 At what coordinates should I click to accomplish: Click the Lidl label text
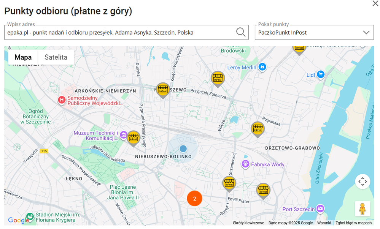click(310, 75)
